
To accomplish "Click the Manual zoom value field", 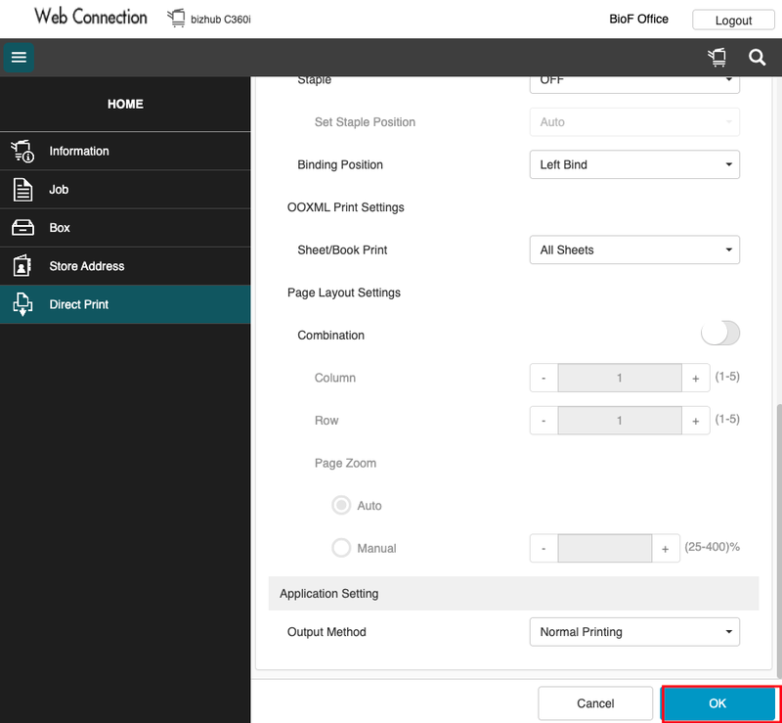I will click(604, 548).
